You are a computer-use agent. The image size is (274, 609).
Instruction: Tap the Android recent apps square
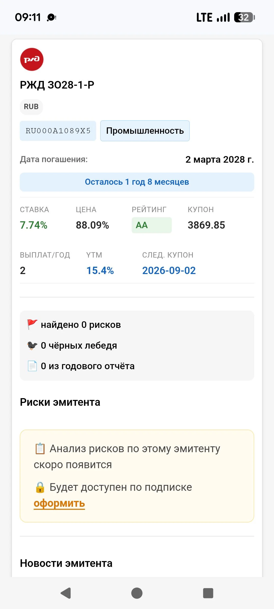click(x=208, y=593)
